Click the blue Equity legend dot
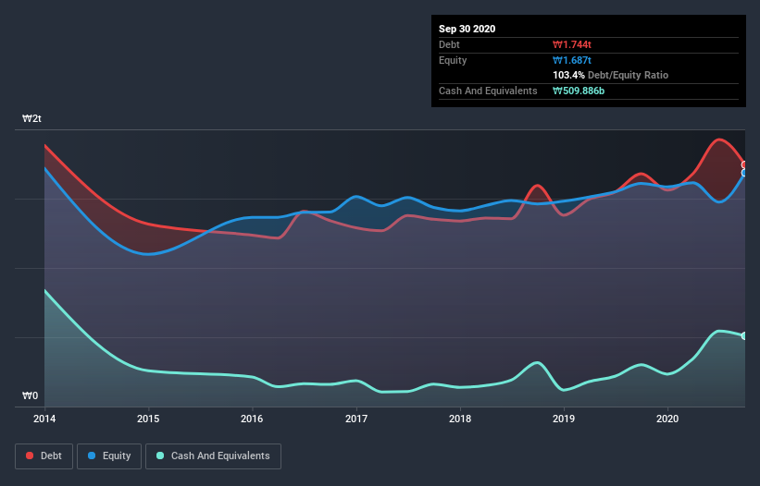 click(92, 456)
